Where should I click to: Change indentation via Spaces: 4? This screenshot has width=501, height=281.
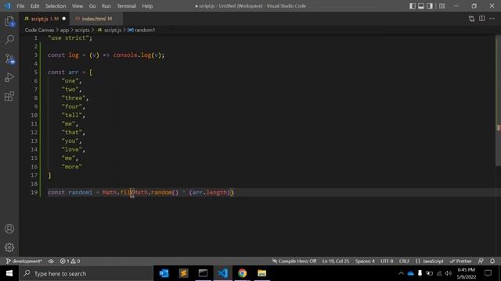365,261
